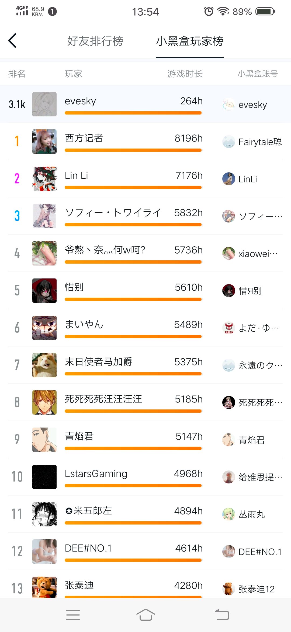Tap 张泰迪12 teddy bear account icon
This screenshot has width=291, height=632.
(x=229, y=589)
